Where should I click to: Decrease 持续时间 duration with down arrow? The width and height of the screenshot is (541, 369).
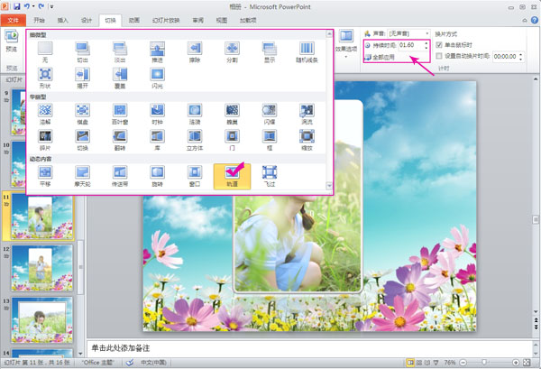[x=426, y=47]
